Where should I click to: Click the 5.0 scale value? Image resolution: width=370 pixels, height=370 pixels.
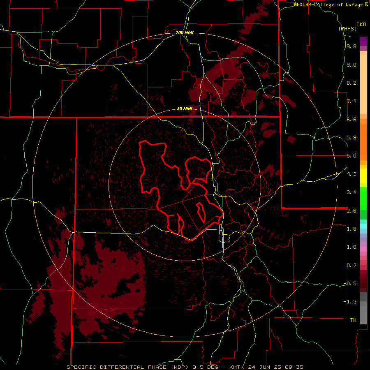[351, 156]
